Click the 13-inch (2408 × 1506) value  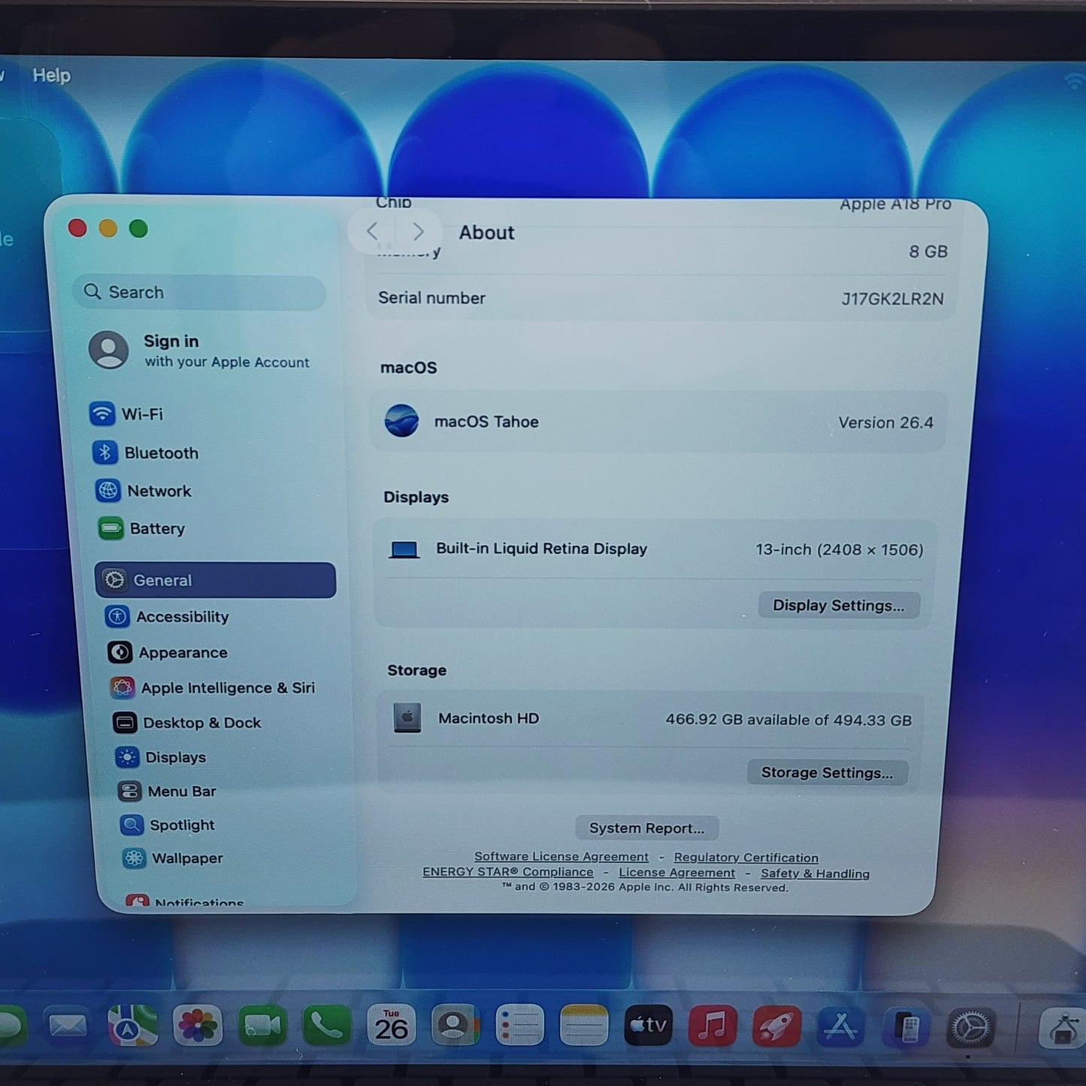[839, 550]
